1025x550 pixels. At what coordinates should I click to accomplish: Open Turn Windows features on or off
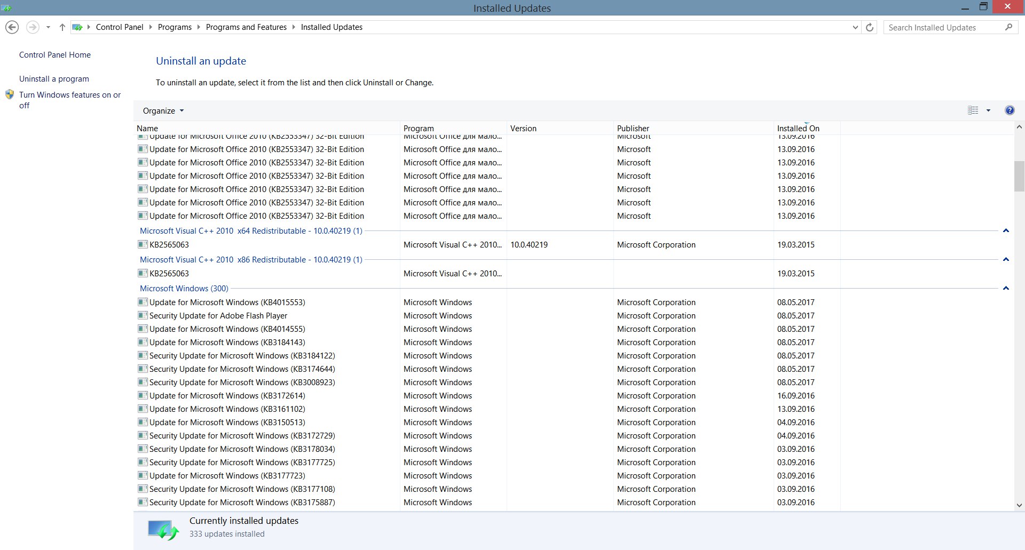[x=70, y=100]
